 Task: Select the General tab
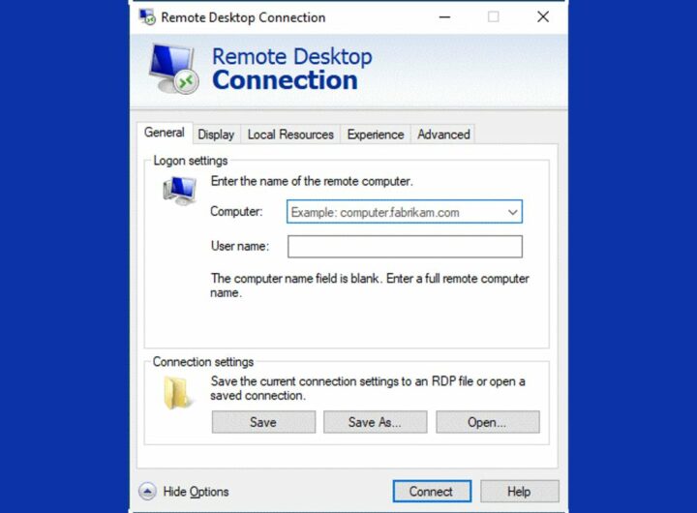[165, 133]
